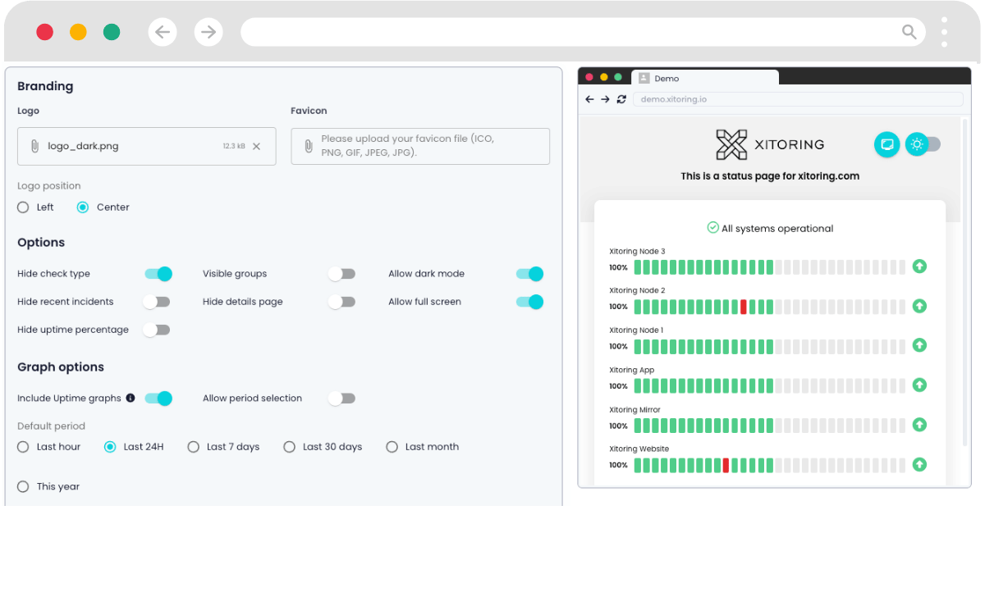Click the paperclip icon in Favicon upload field
985x615 pixels.
click(309, 146)
